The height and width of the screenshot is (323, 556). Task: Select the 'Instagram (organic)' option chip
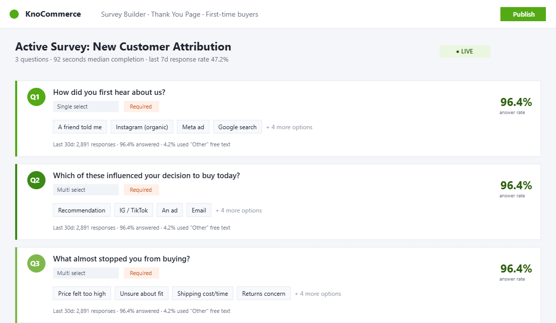142,127
